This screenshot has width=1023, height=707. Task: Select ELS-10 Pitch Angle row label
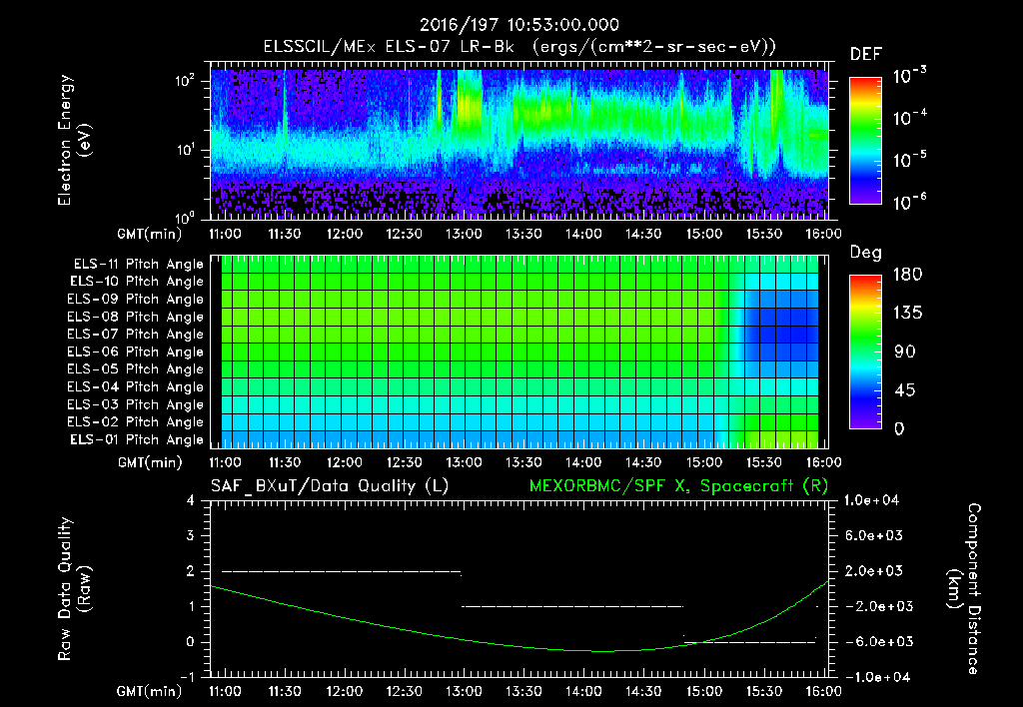pyautogui.click(x=136, y=282)
